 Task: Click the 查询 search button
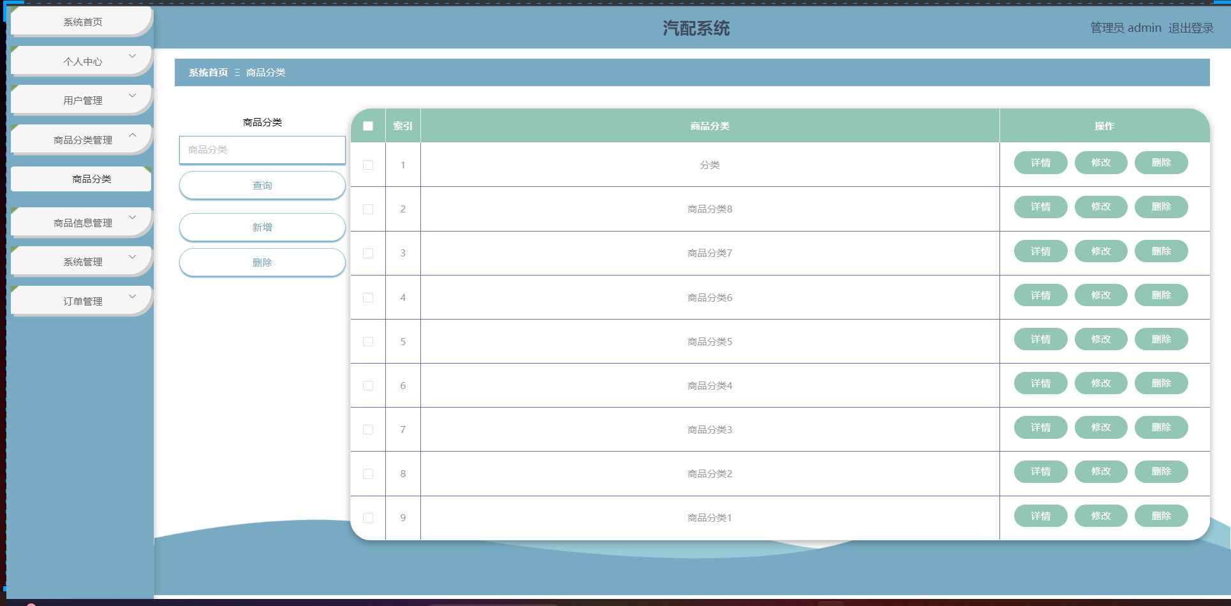[262, 185]
